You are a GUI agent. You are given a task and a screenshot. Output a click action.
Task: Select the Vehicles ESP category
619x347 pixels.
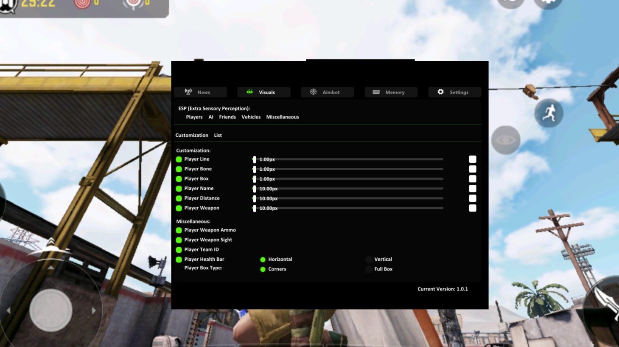(x=251, y=117)
